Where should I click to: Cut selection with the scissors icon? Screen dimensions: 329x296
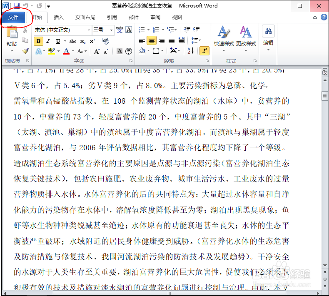pos(25,30)
